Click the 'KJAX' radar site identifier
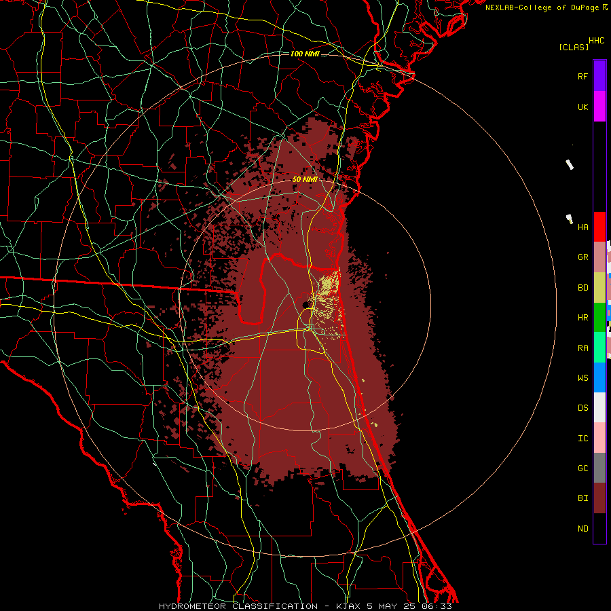Screen dimensions: 611x611 [x=348, y=606]
